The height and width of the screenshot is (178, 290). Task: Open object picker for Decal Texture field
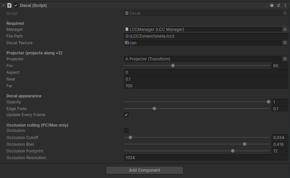click(285, 43)
